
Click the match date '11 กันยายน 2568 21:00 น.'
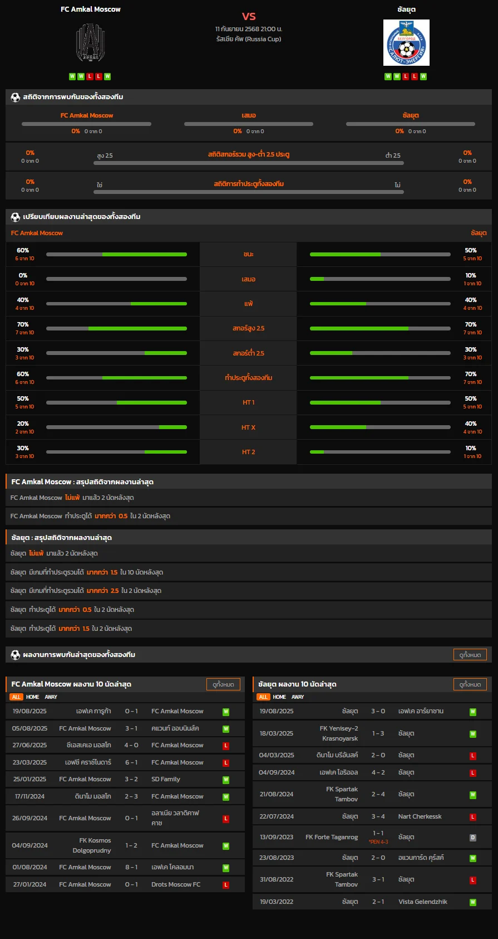(x=249, y=28)
